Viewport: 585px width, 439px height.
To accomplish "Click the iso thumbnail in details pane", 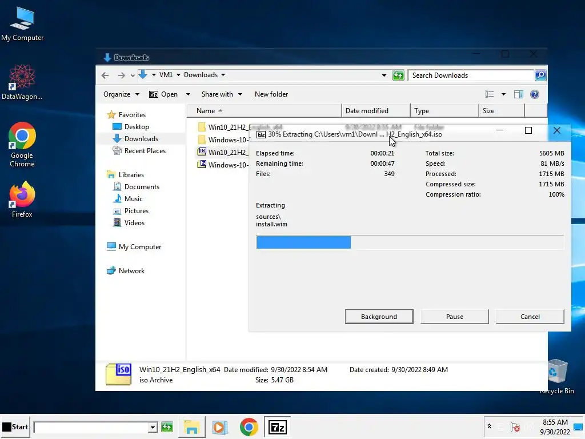I will 119,374.
